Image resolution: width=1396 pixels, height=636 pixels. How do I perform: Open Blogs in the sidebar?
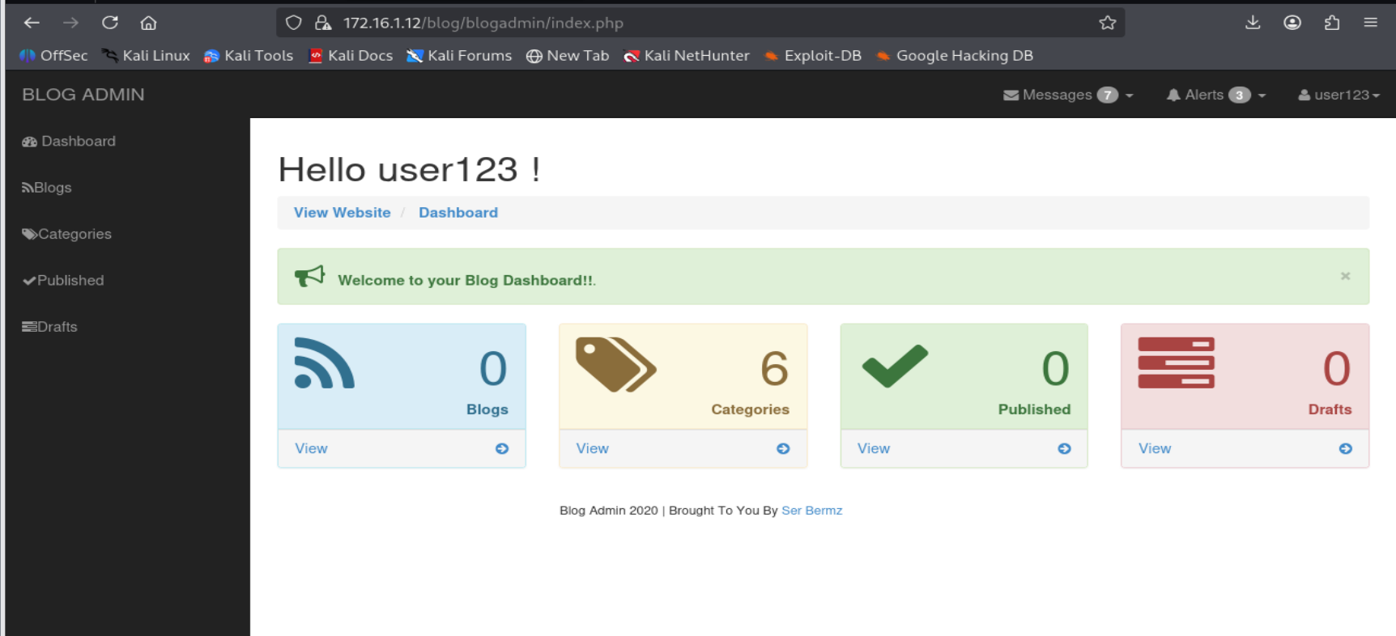tap(46, 187)
